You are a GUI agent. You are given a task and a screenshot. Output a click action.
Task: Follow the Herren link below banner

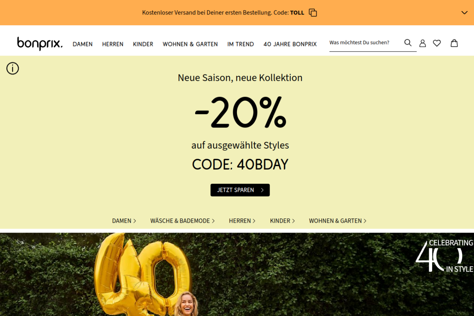click(242, 221)
